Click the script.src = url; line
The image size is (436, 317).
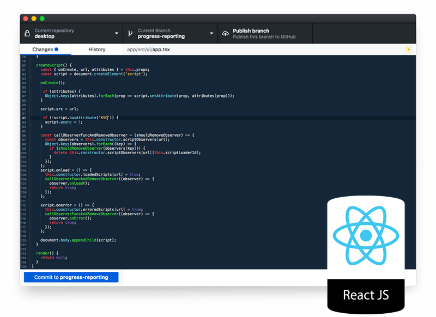59,109
